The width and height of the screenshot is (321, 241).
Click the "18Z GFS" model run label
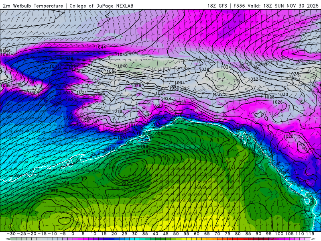[x=217, y=6]
